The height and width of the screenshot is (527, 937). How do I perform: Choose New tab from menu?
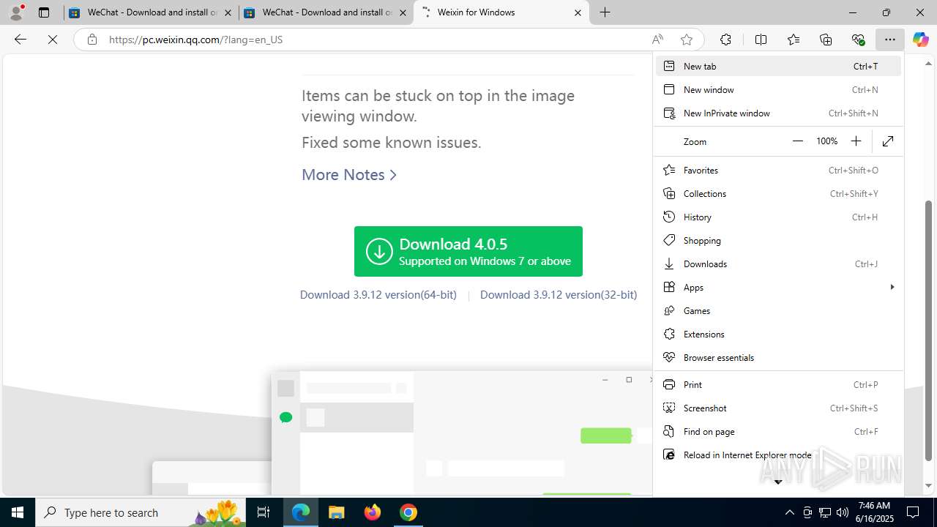click(778, 66)
